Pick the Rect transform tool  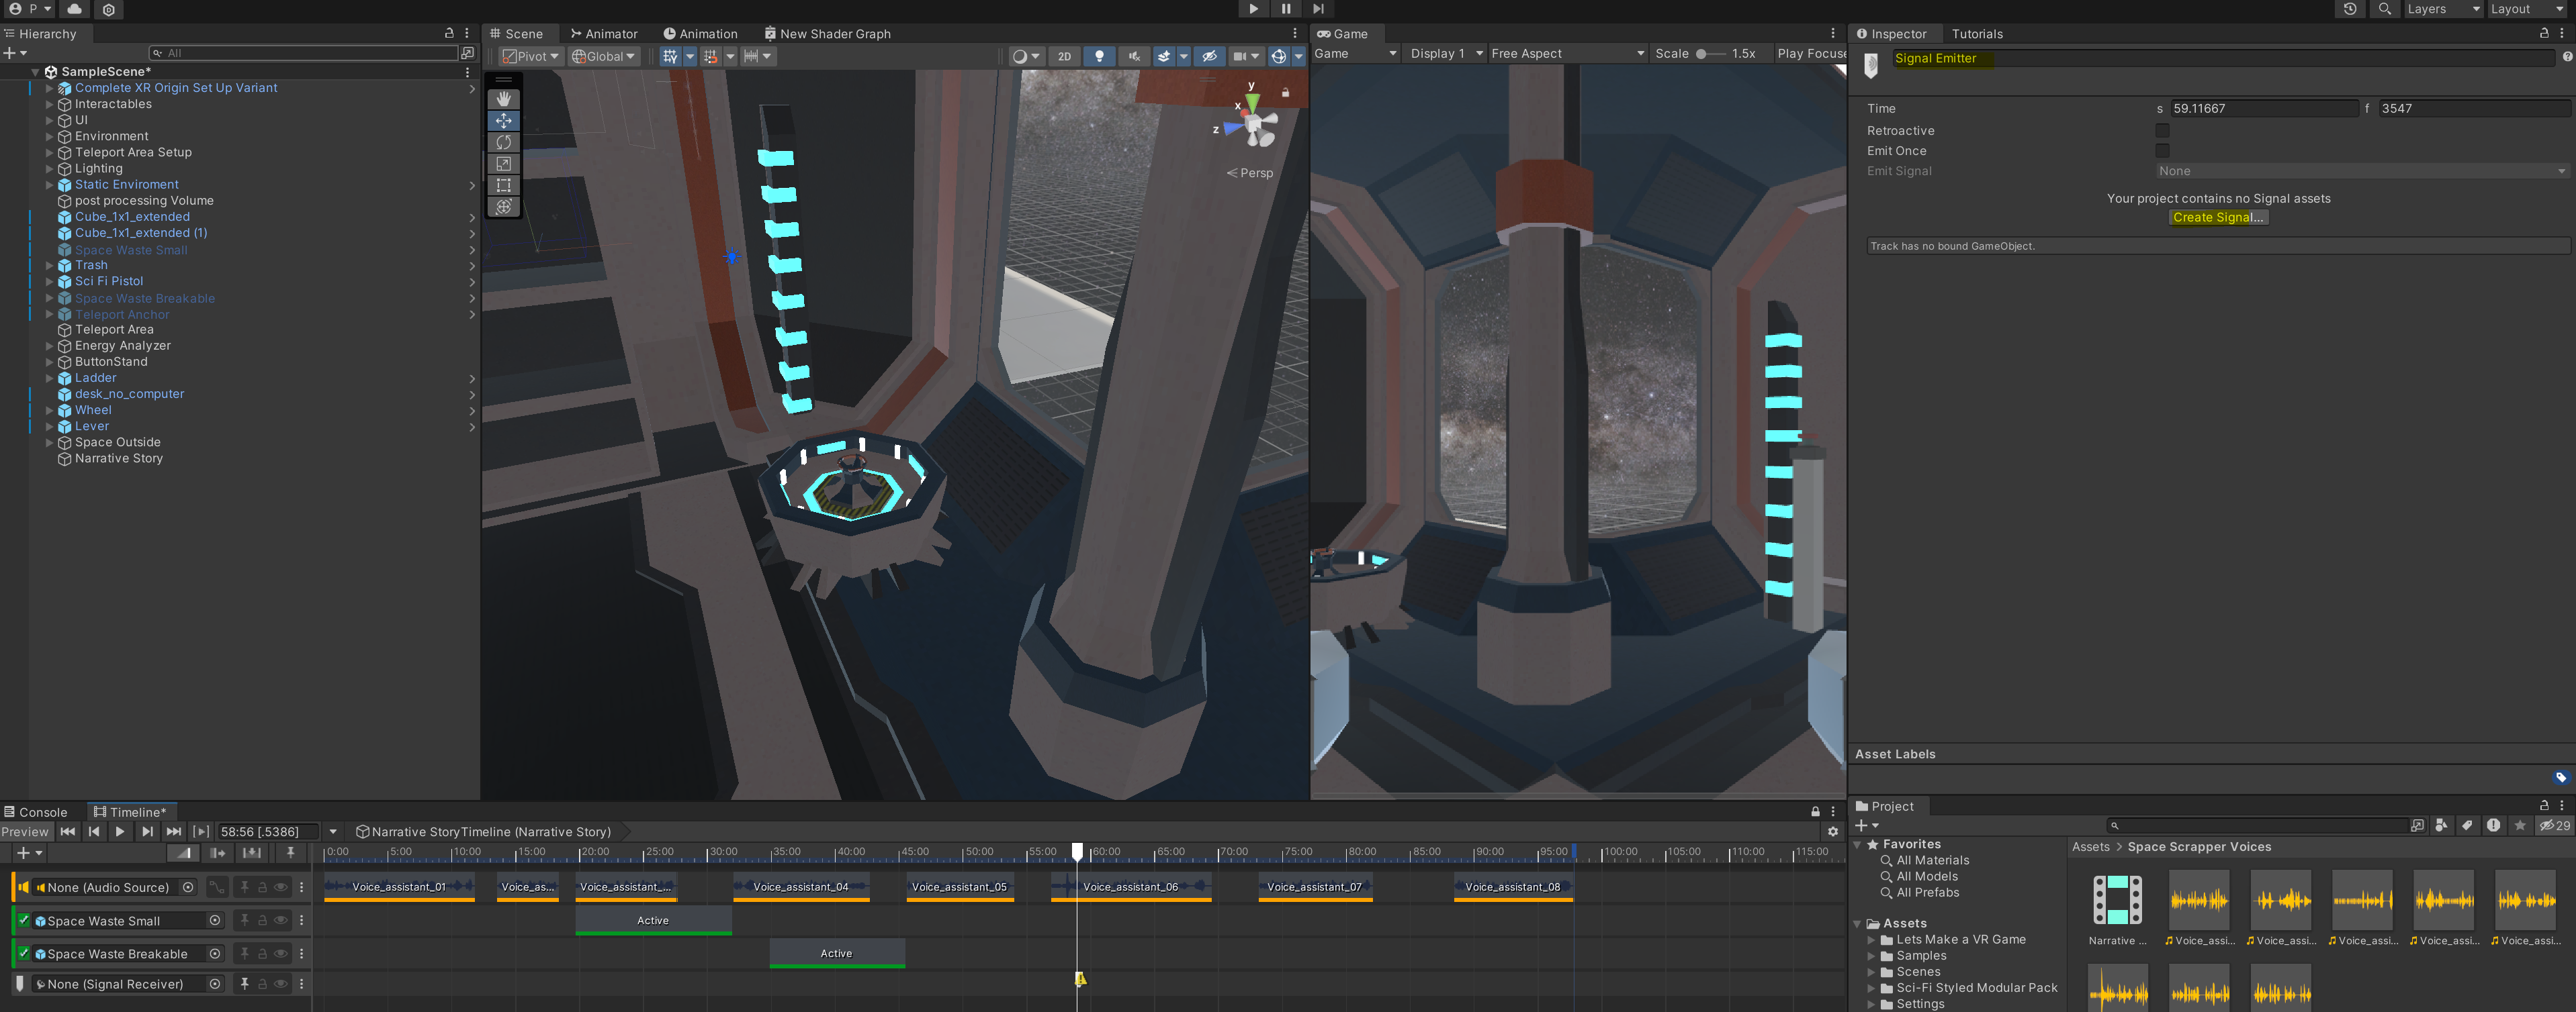click(503, 185)
